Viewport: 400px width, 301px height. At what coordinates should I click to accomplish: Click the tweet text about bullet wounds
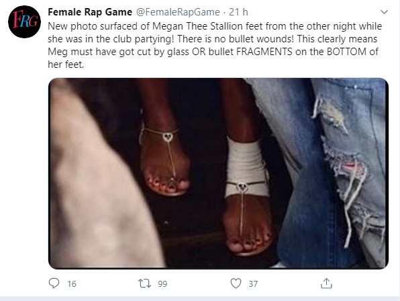[x=215, y=45]
